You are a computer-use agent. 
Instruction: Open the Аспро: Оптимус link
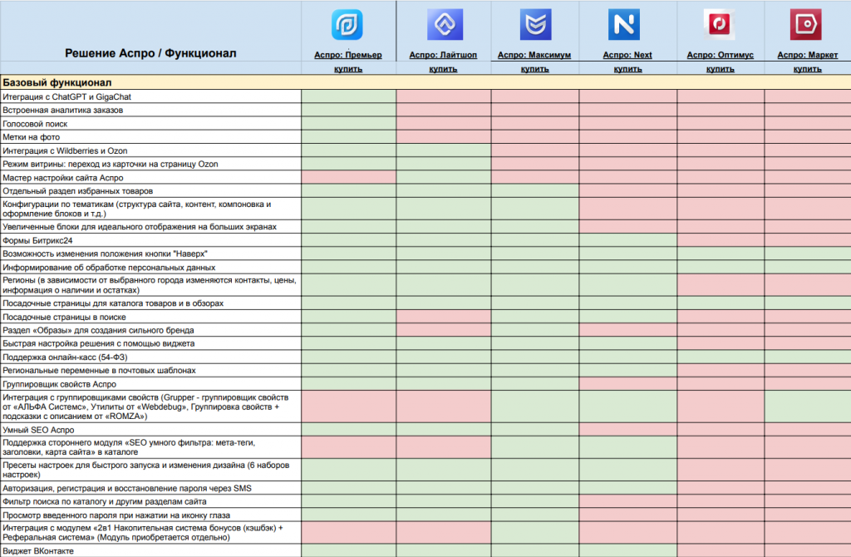[x=721, y=55]
